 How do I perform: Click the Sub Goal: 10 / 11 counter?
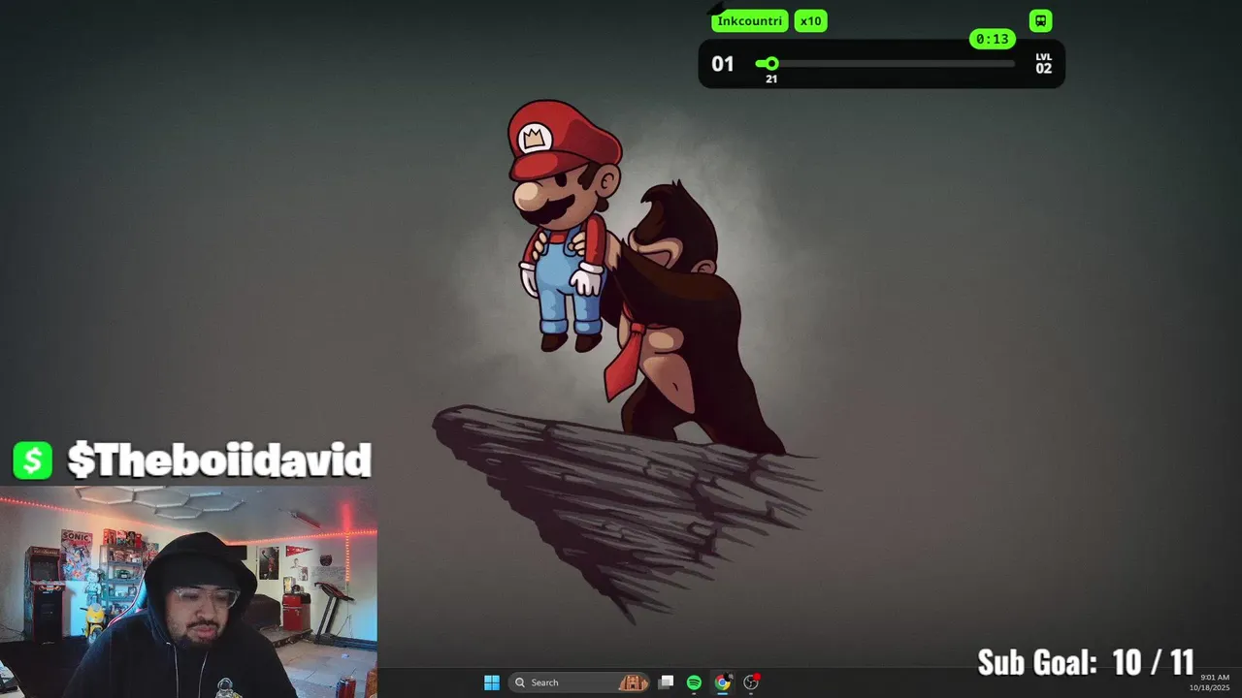pyautogui.click(x=1086, y=662)
